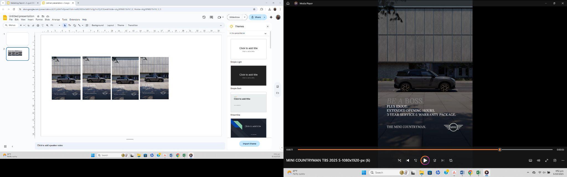This screenshot has width=567, height=177.
Task: Hide the menus with collapse chevron
Action: 221,25
